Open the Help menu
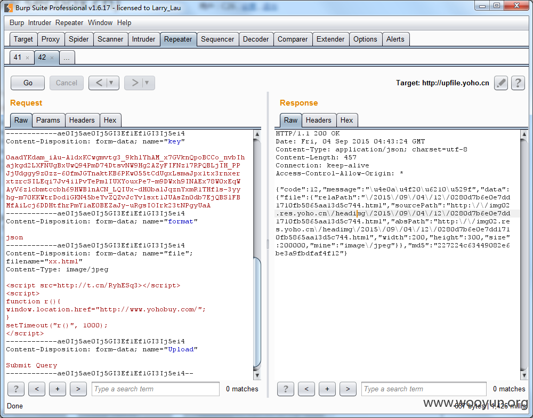The height and width of the screenshot is (418, 533). click(124, 23)
